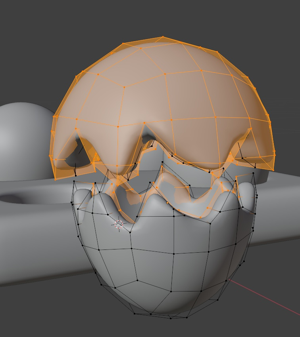300x337 pixels.
Task: Click the red-white 3D cursor crosshair
Action: pyautogui.click(x=119, y=225)
